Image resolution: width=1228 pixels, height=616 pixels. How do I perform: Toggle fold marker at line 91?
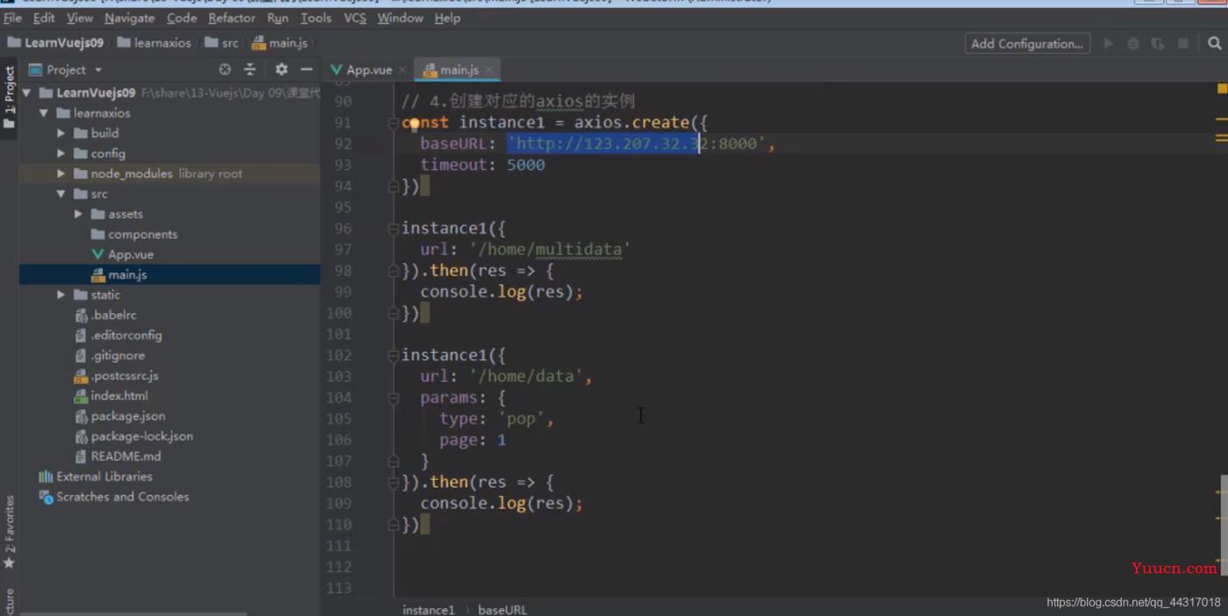(x=393, y=123)
